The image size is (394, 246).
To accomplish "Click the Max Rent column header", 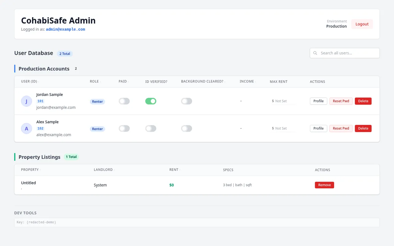I will click(279, 82).
